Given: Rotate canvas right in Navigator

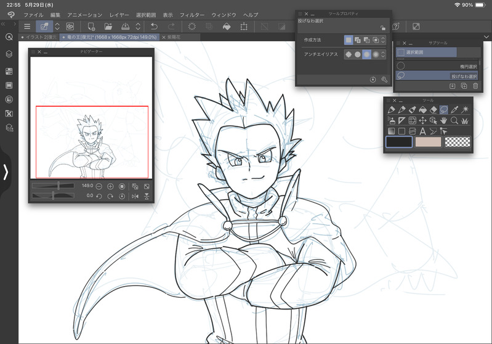Looking at the screenshot, I should [x=110, y=196].
